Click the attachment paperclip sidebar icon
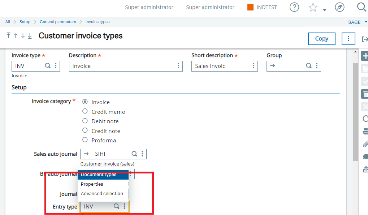The height and width of the screenshot is (215, 368). tap(365, 144)
